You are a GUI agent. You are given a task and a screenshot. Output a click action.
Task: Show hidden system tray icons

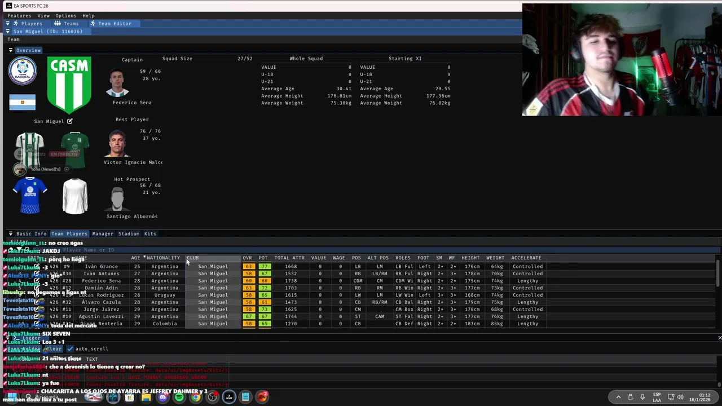pos(618,397)
